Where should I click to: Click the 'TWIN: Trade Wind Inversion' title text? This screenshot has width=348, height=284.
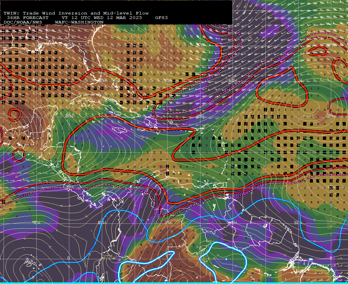[45, 13]
